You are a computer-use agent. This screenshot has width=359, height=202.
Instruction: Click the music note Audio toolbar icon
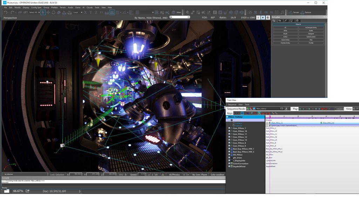282,12
